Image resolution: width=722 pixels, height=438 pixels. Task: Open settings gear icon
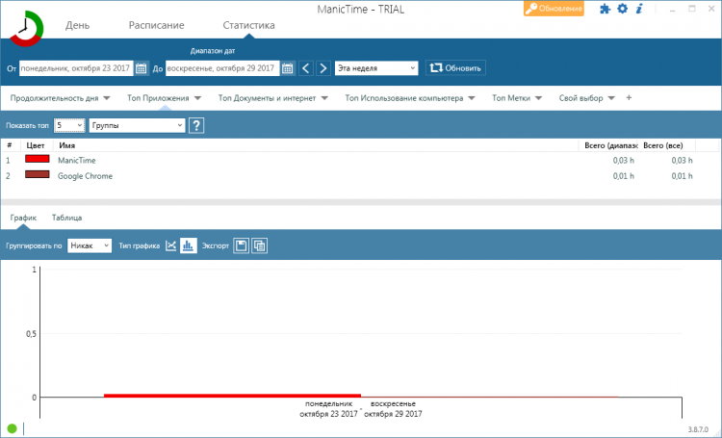click(622, 9)
